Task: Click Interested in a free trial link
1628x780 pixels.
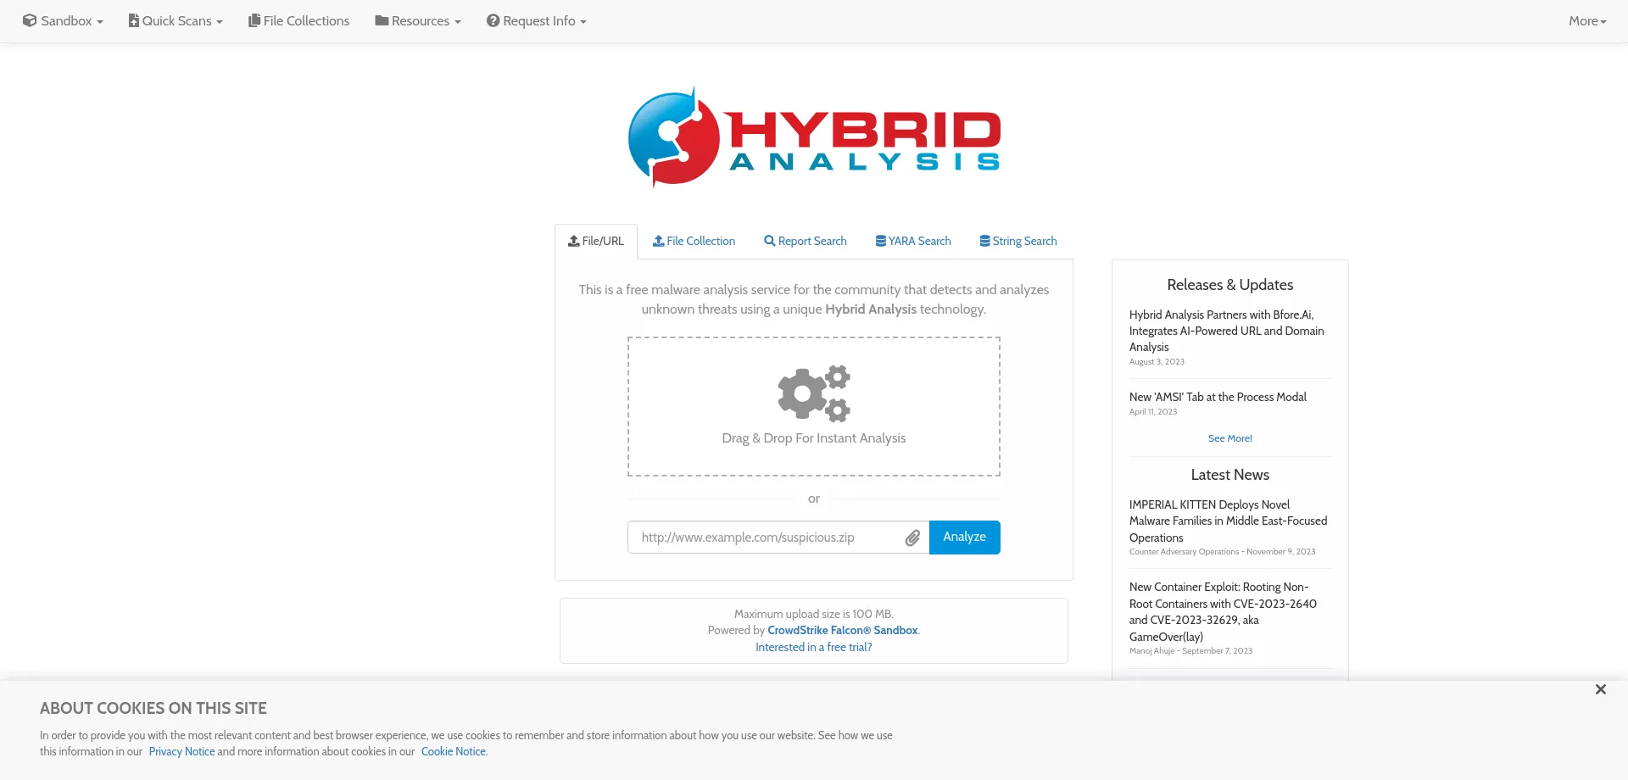Action: coord(814,648)
